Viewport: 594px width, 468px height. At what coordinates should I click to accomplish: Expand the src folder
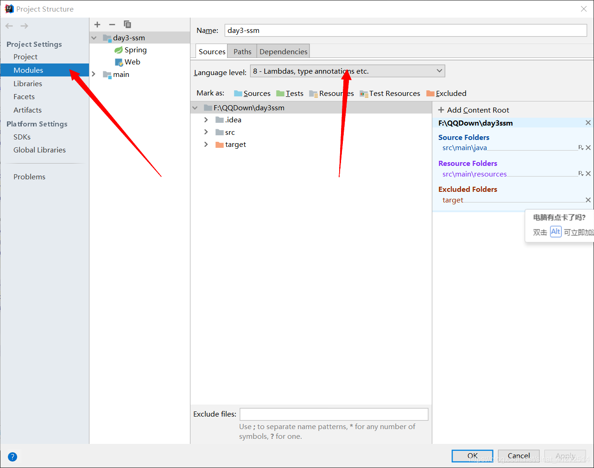click(206, 132)
